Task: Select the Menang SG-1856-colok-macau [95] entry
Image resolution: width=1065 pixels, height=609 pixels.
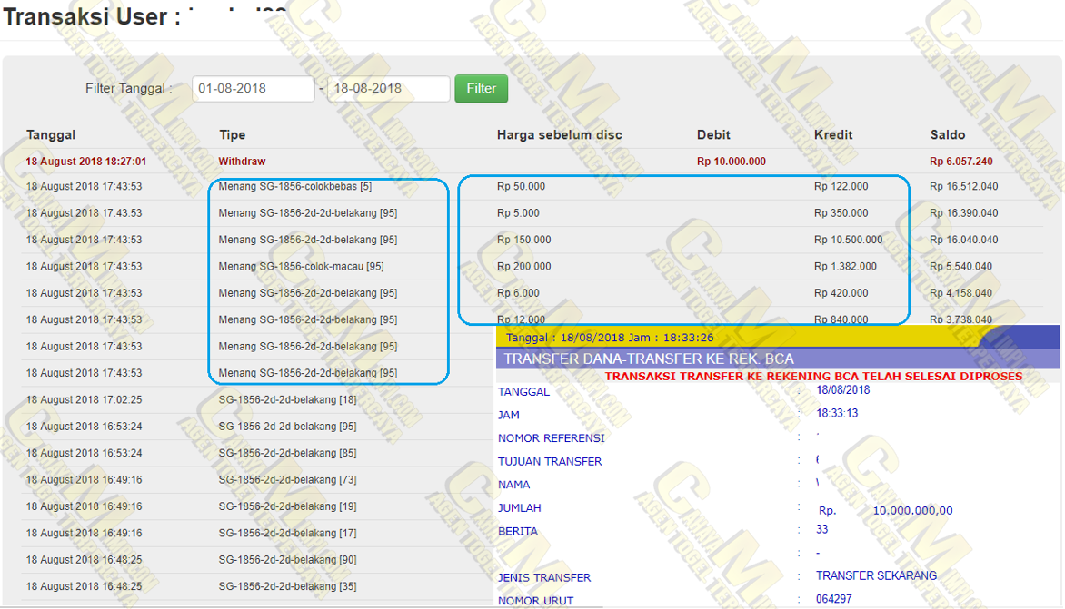Action: (x=301, y=267)
